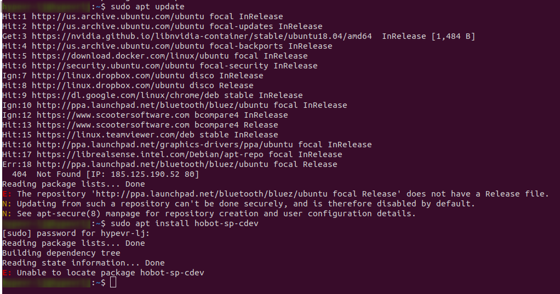The width and height of the screenshot is (560, 294).
Task: Click the graphics-drivers ppa launchpad URL
Action: tap(164, 145)
